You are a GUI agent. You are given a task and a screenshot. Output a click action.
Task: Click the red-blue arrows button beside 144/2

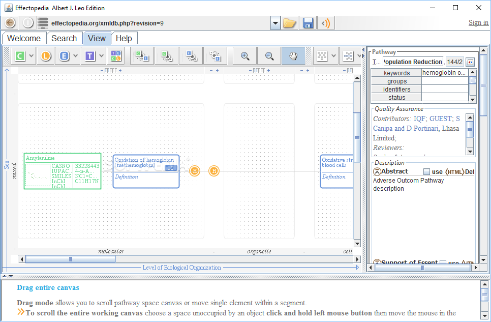[470, 62]
